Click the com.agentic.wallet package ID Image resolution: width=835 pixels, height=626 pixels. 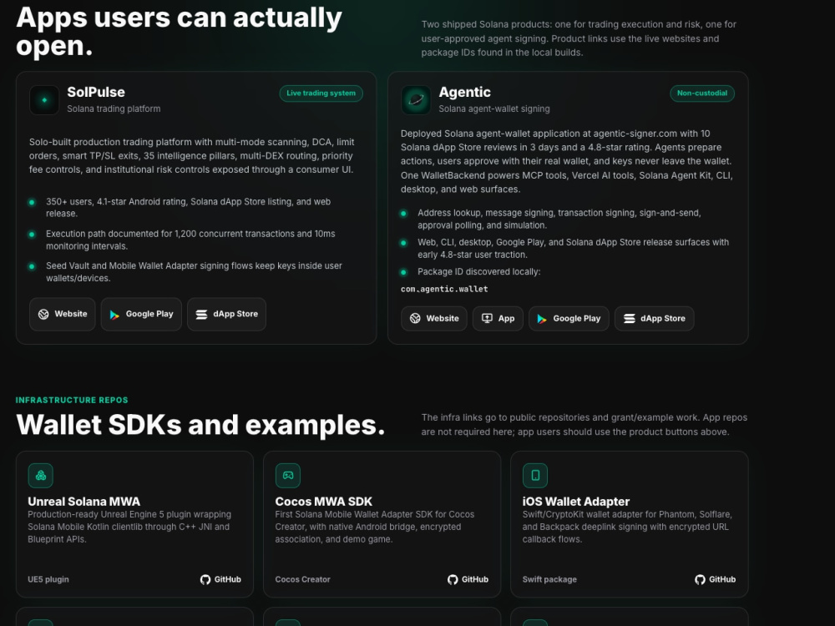444,289
